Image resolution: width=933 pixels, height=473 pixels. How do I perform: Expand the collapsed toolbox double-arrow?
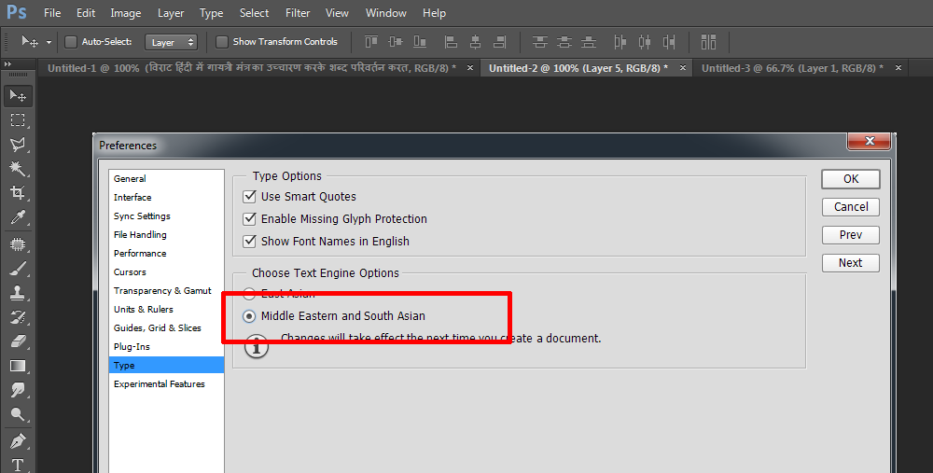coord(7,63)
